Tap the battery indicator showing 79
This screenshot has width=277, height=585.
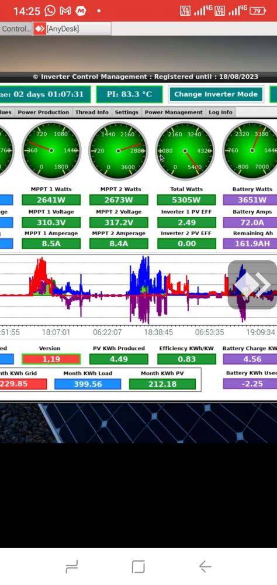click(258, 11)
